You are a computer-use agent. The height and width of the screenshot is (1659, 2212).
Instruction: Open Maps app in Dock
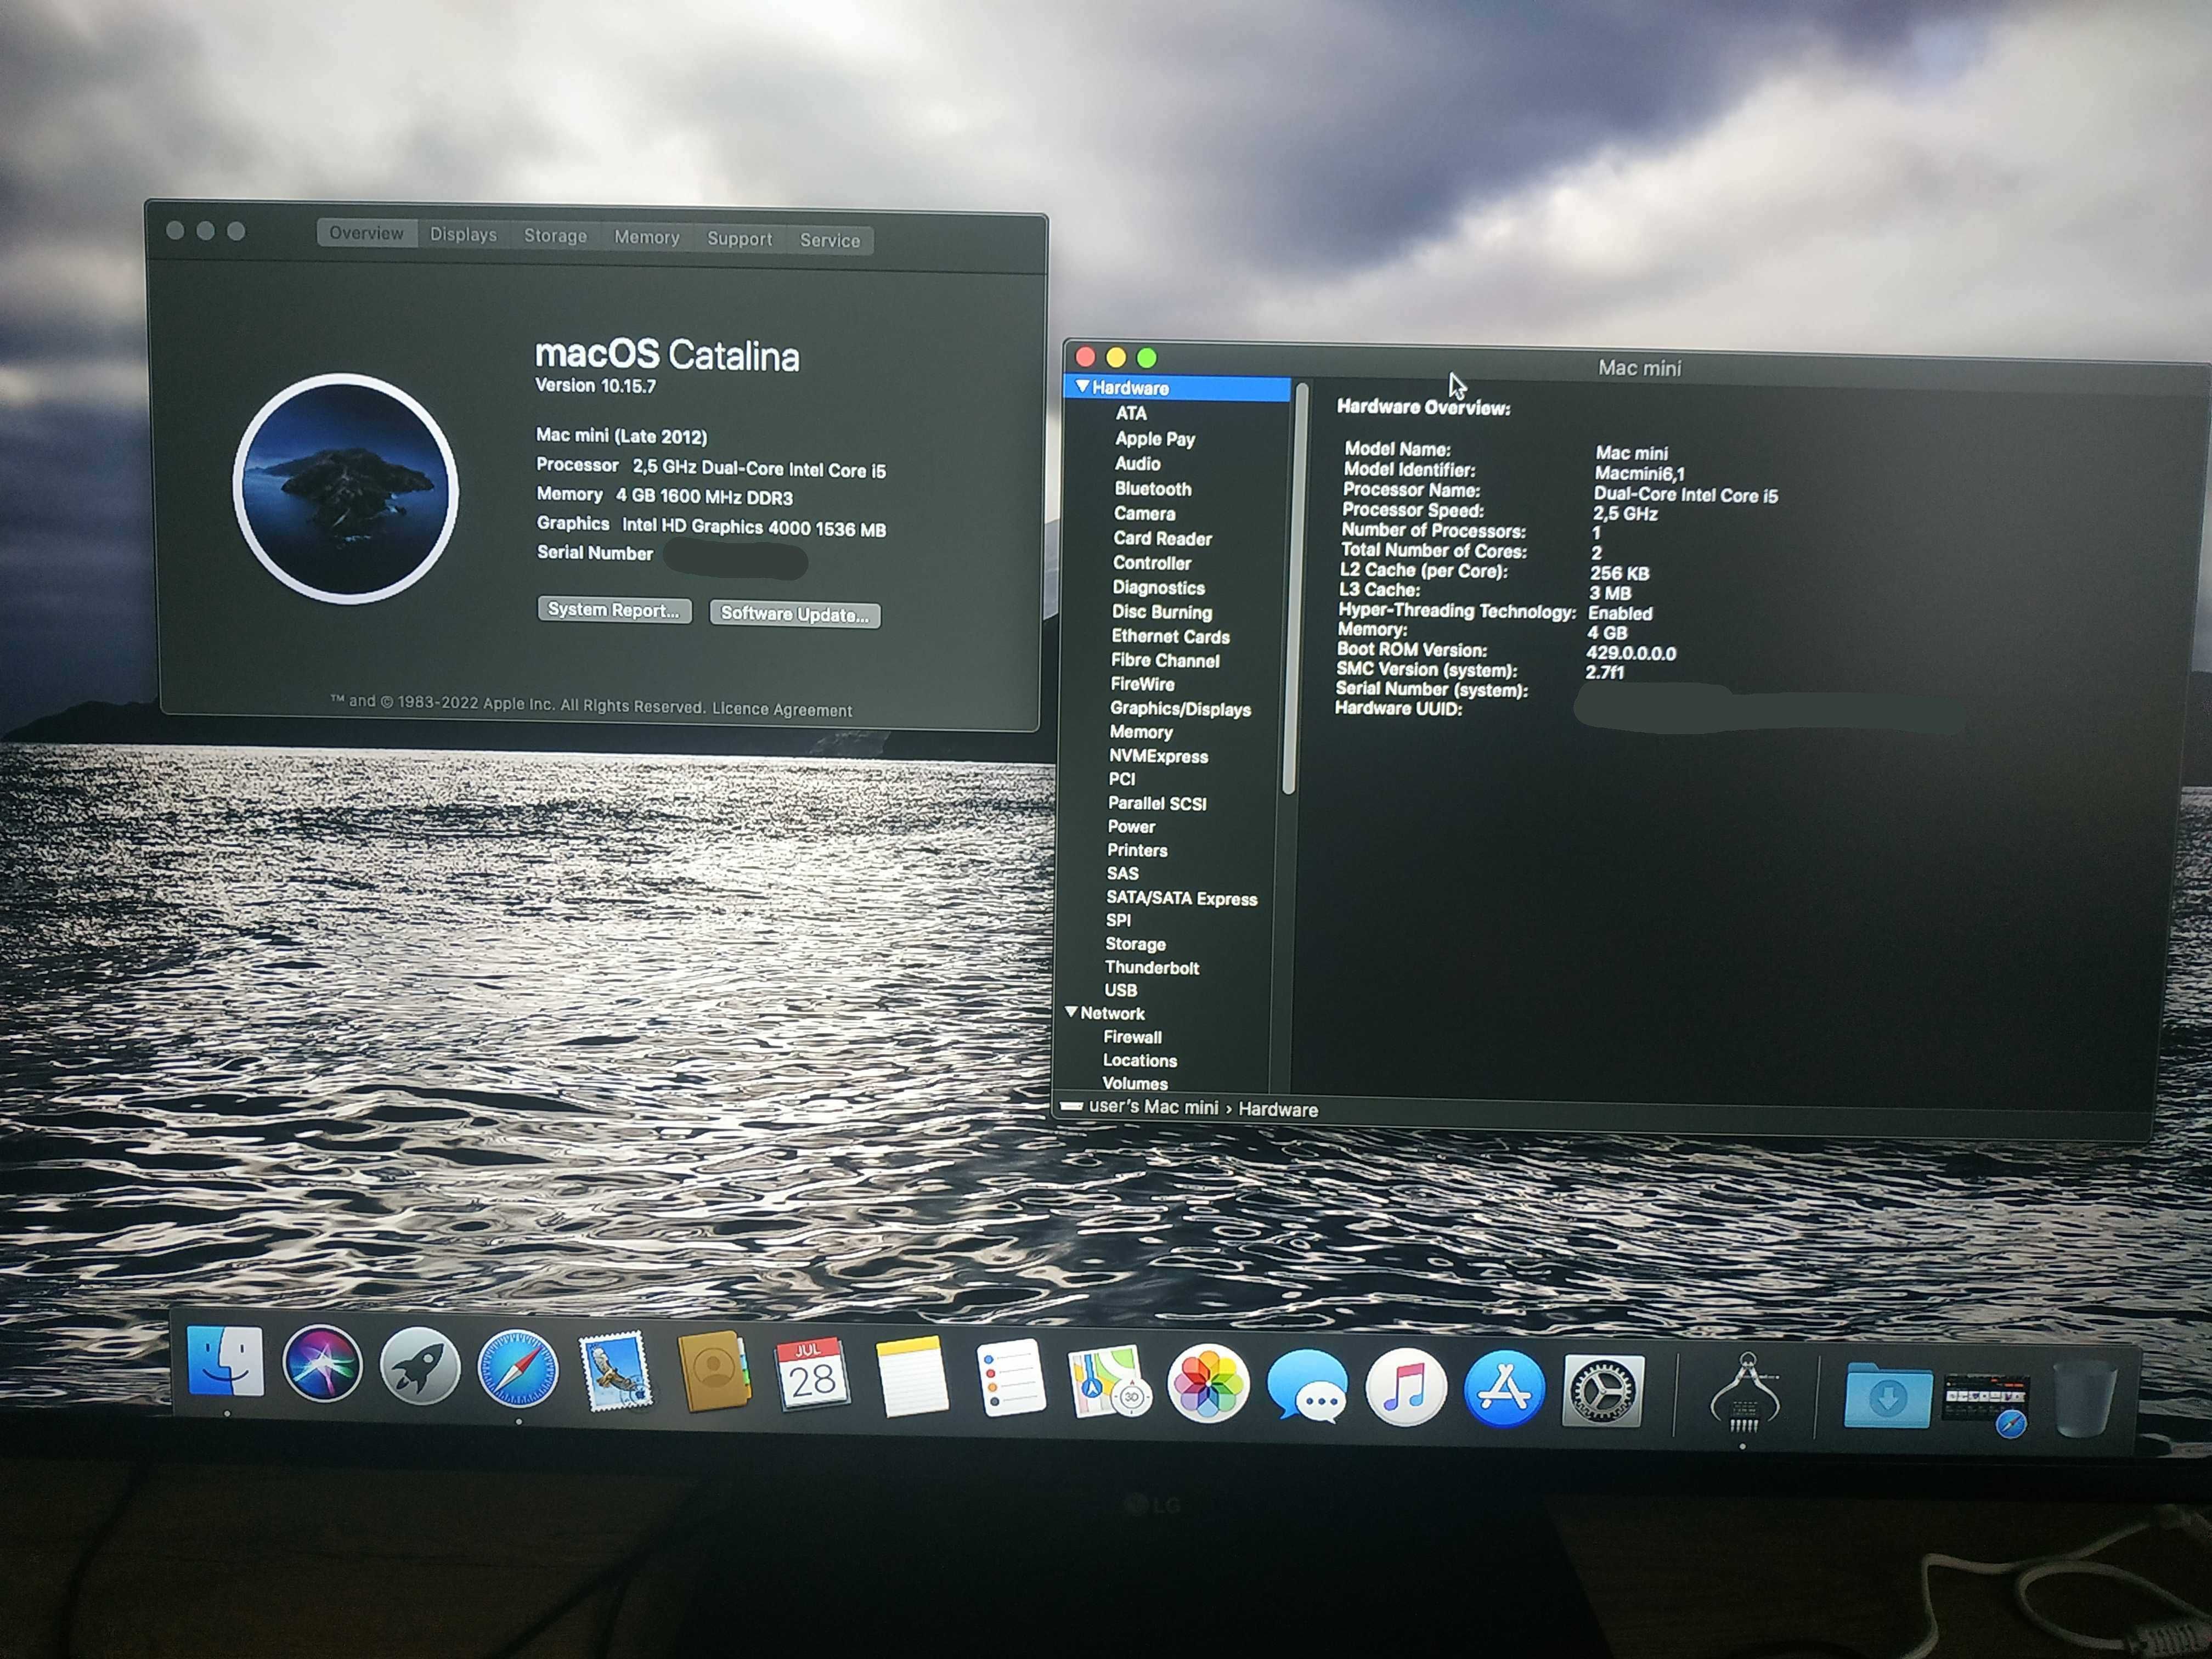pos(1109,1383)
